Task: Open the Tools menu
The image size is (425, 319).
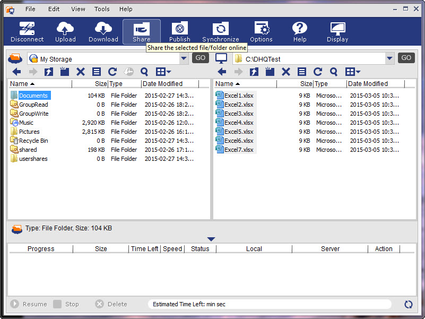Action: pyautogui.click(x=102, y=9)
